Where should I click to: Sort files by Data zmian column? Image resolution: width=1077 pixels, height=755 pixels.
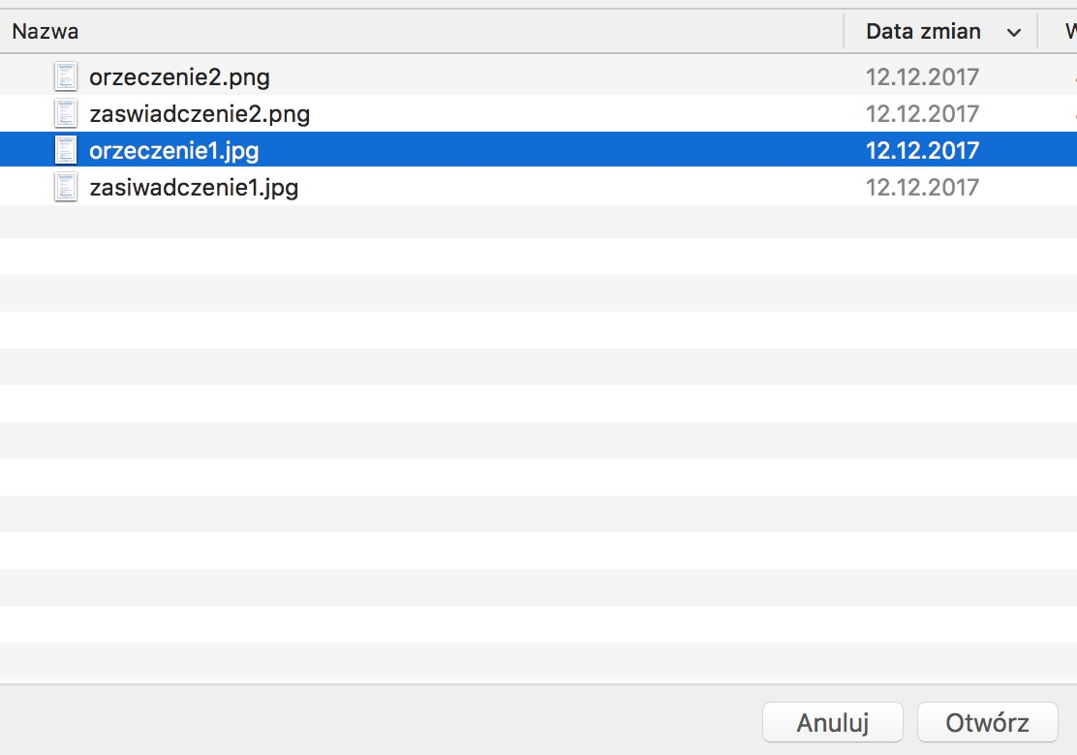point(923,32)
